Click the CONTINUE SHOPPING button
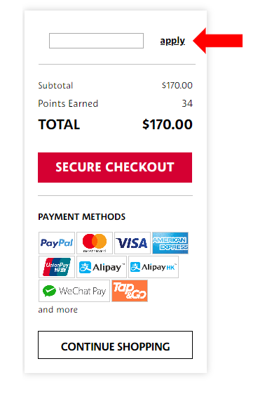Screen dimensions: 279x399 [115, 345]
